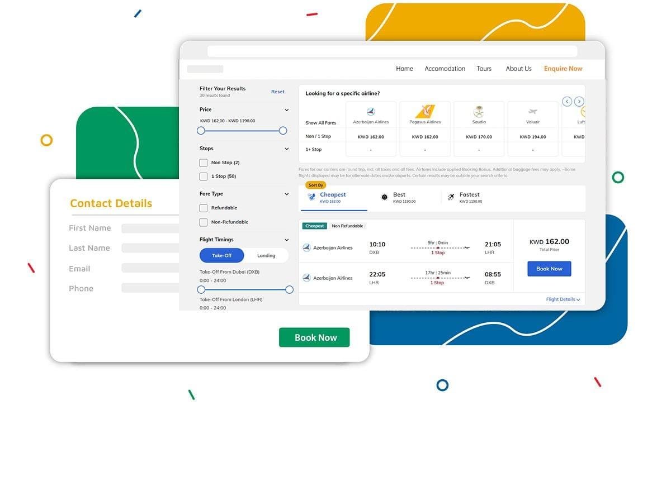Check the Non Stop (2) filter

click(x=204, y=163)
